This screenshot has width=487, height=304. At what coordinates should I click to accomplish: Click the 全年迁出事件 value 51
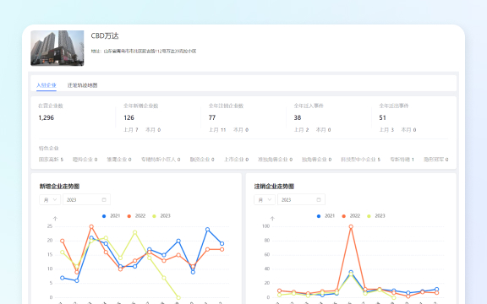383,117
